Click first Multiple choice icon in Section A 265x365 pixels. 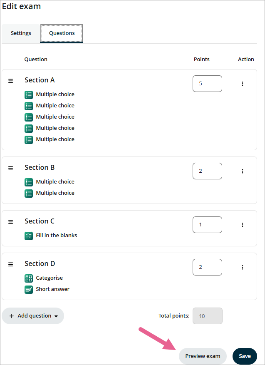click(x=29, y=95)
